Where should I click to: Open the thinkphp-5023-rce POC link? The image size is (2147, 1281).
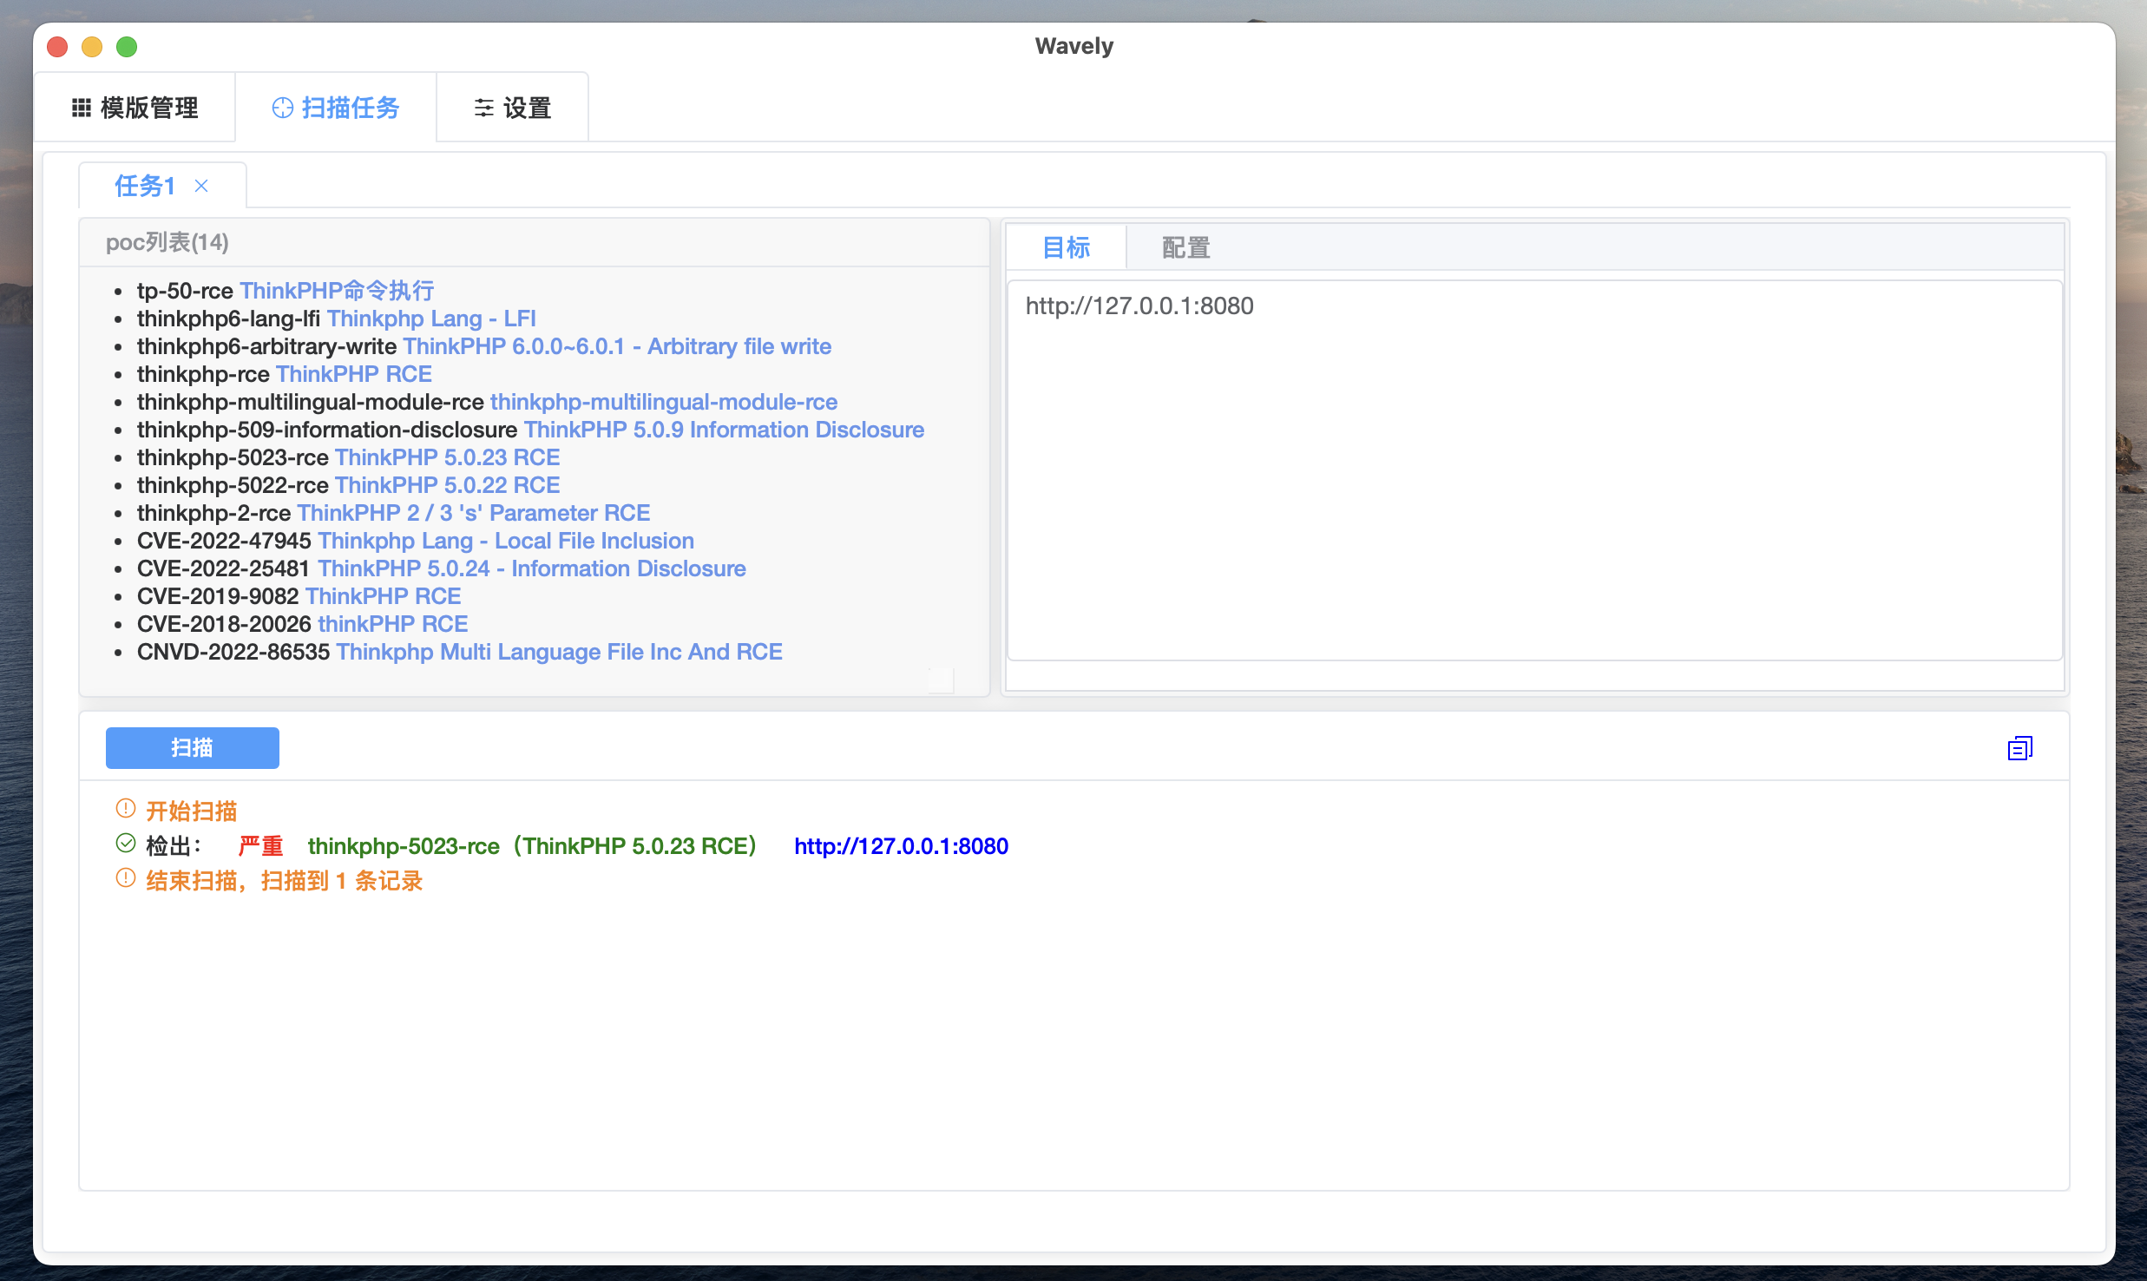click(448, 457)
